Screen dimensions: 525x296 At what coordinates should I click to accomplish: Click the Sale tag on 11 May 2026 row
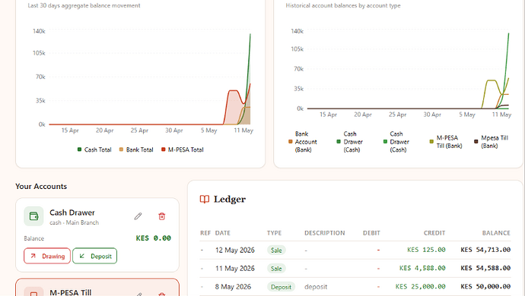[276, 269]
